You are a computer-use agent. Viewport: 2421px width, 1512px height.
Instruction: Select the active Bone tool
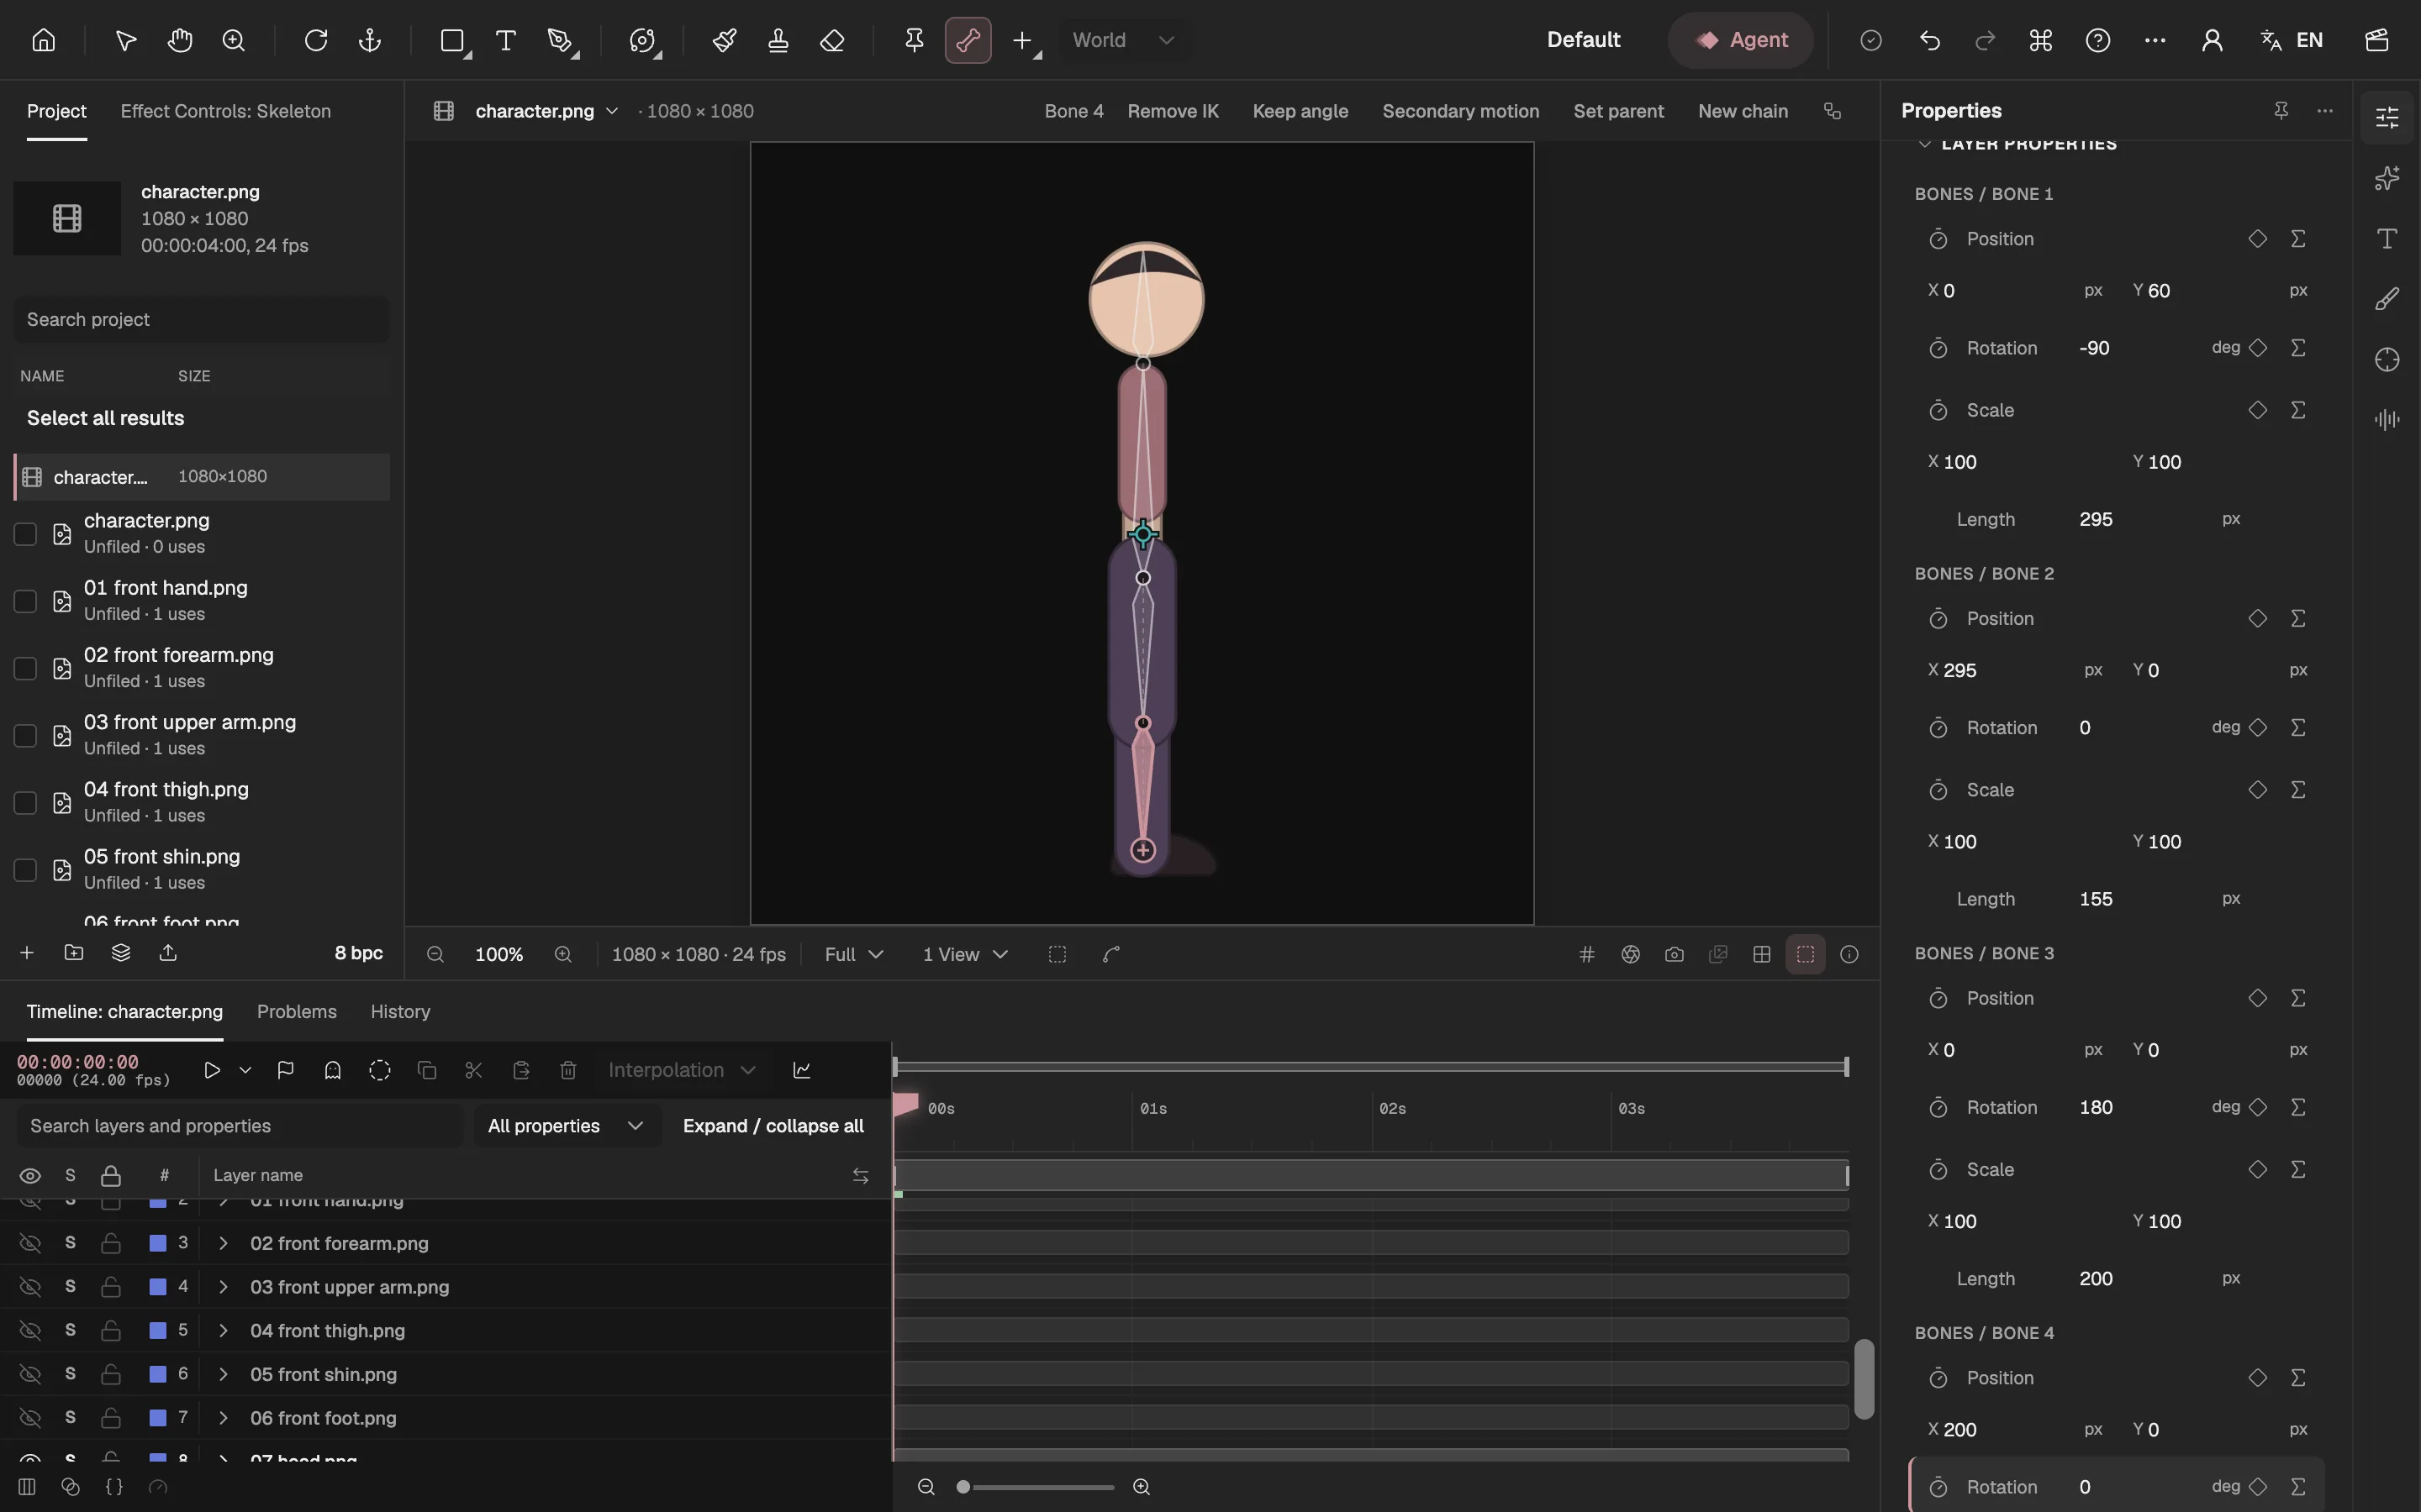pos(968,40)
